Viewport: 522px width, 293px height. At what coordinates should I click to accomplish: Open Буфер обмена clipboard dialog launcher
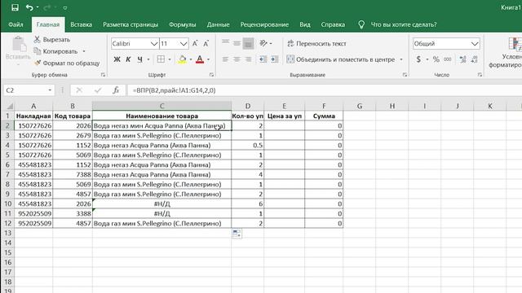pyautogui.click(x=103, y=75)
